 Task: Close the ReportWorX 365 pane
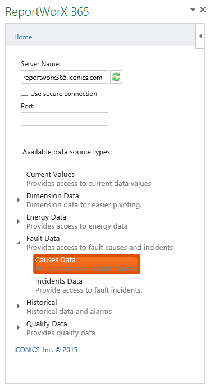click(203, 10)
